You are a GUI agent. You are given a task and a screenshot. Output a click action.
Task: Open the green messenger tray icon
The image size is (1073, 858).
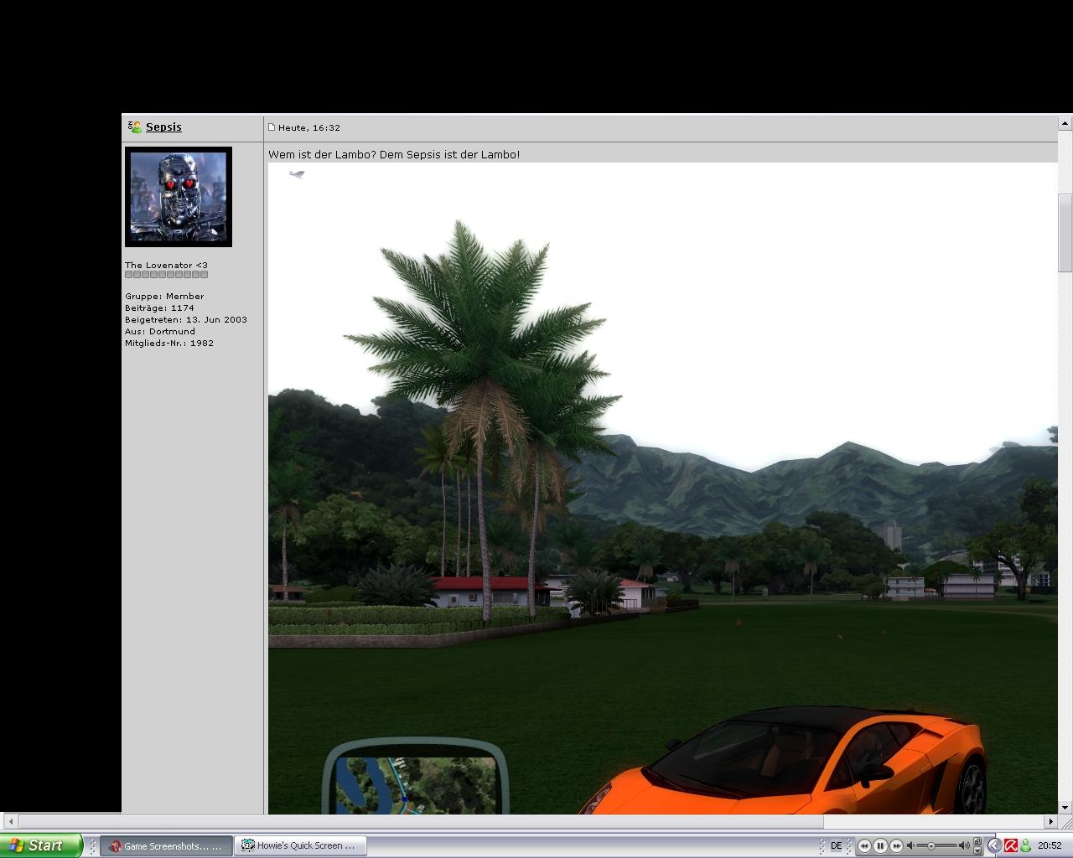point(1026,845)
